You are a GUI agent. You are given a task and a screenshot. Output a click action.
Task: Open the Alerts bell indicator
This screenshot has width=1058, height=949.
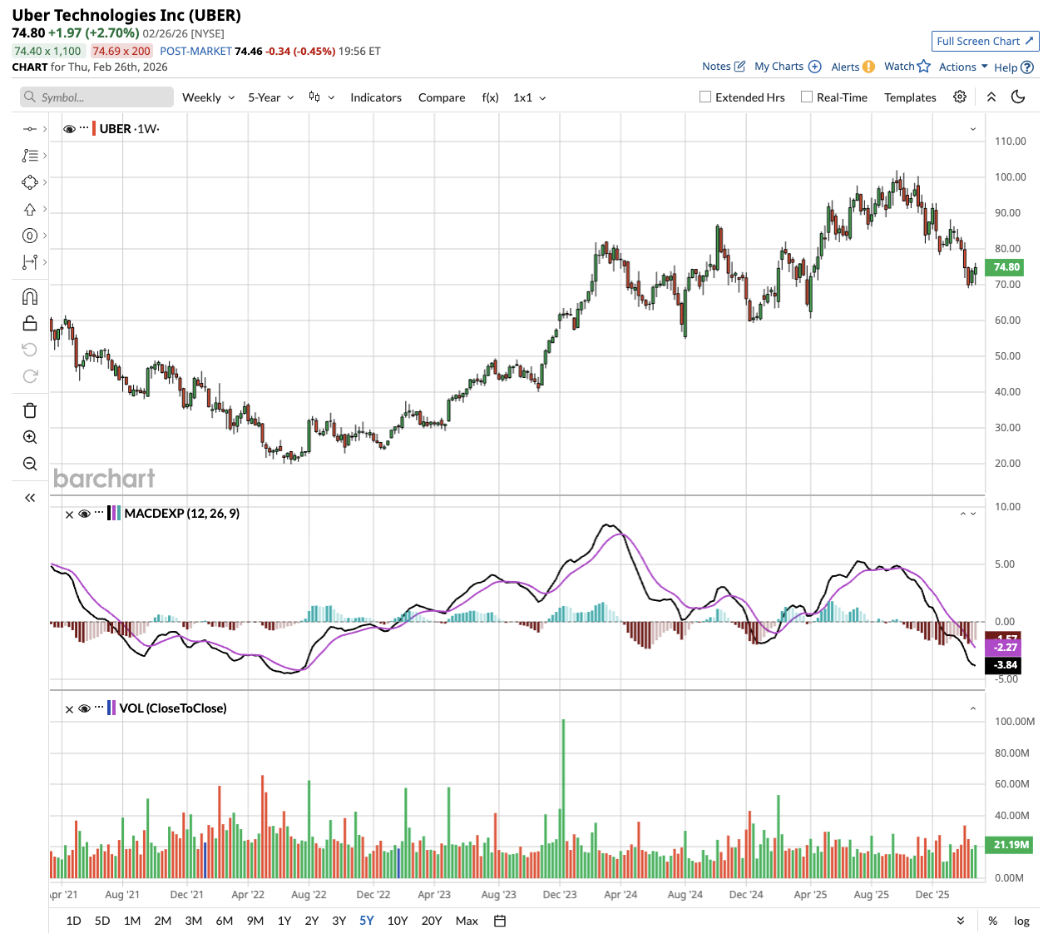click(x=868, y=67)
